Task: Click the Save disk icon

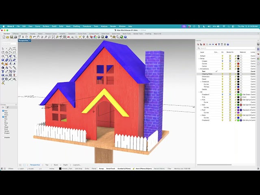Action: [x=11, y=37]
